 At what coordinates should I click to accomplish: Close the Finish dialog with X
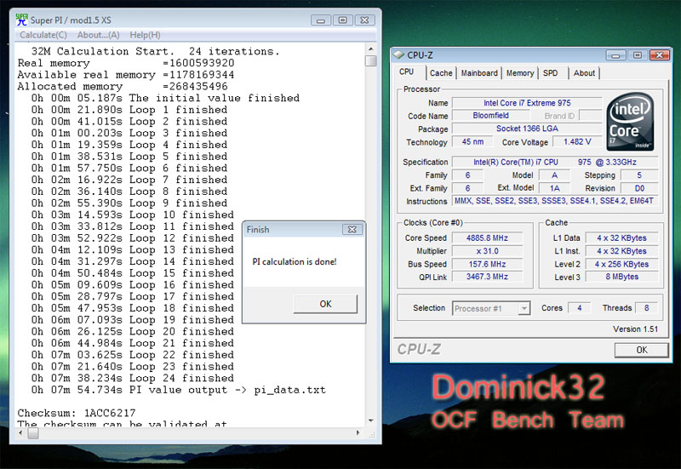pos(352,229)
